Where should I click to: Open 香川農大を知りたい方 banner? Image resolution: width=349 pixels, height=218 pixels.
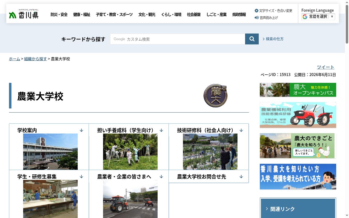point(298,177)
